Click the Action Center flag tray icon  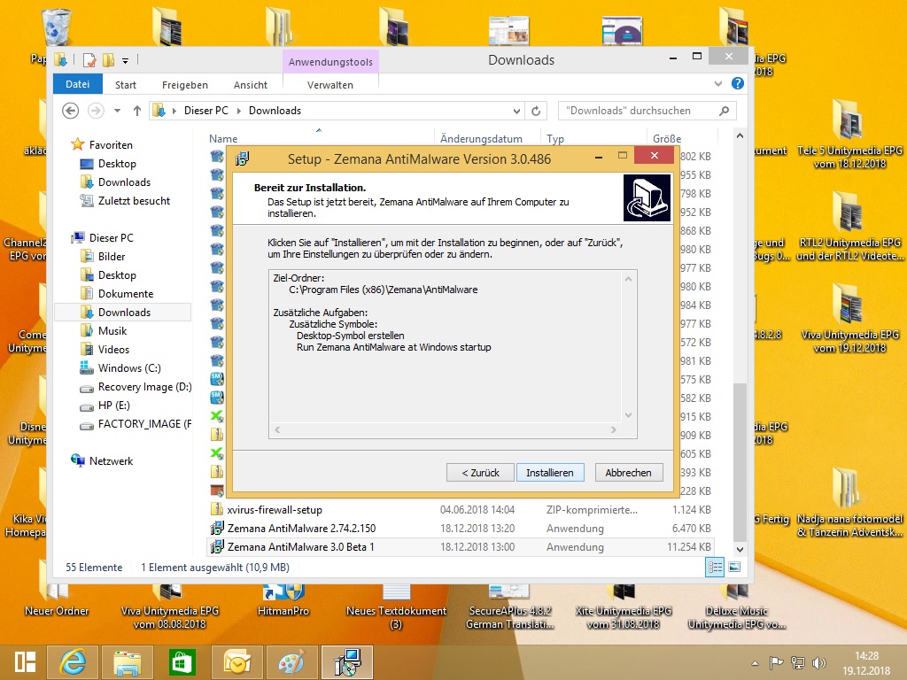click(x=776, y=662)
